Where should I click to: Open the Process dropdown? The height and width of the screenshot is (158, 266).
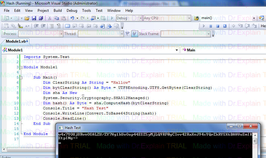point(41,34)
